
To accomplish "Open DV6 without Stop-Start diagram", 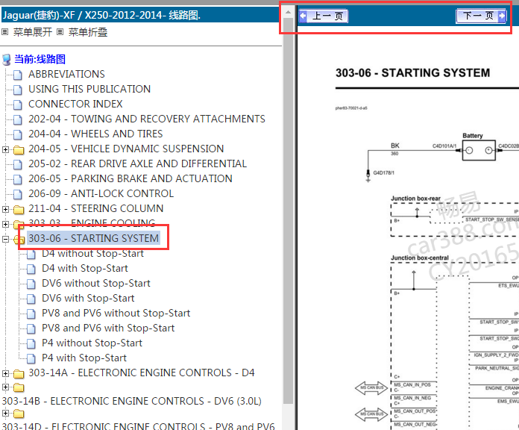I will point(96,283).
